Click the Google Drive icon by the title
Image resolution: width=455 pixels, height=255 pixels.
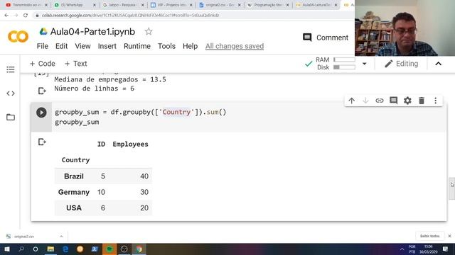pos(43,31)
